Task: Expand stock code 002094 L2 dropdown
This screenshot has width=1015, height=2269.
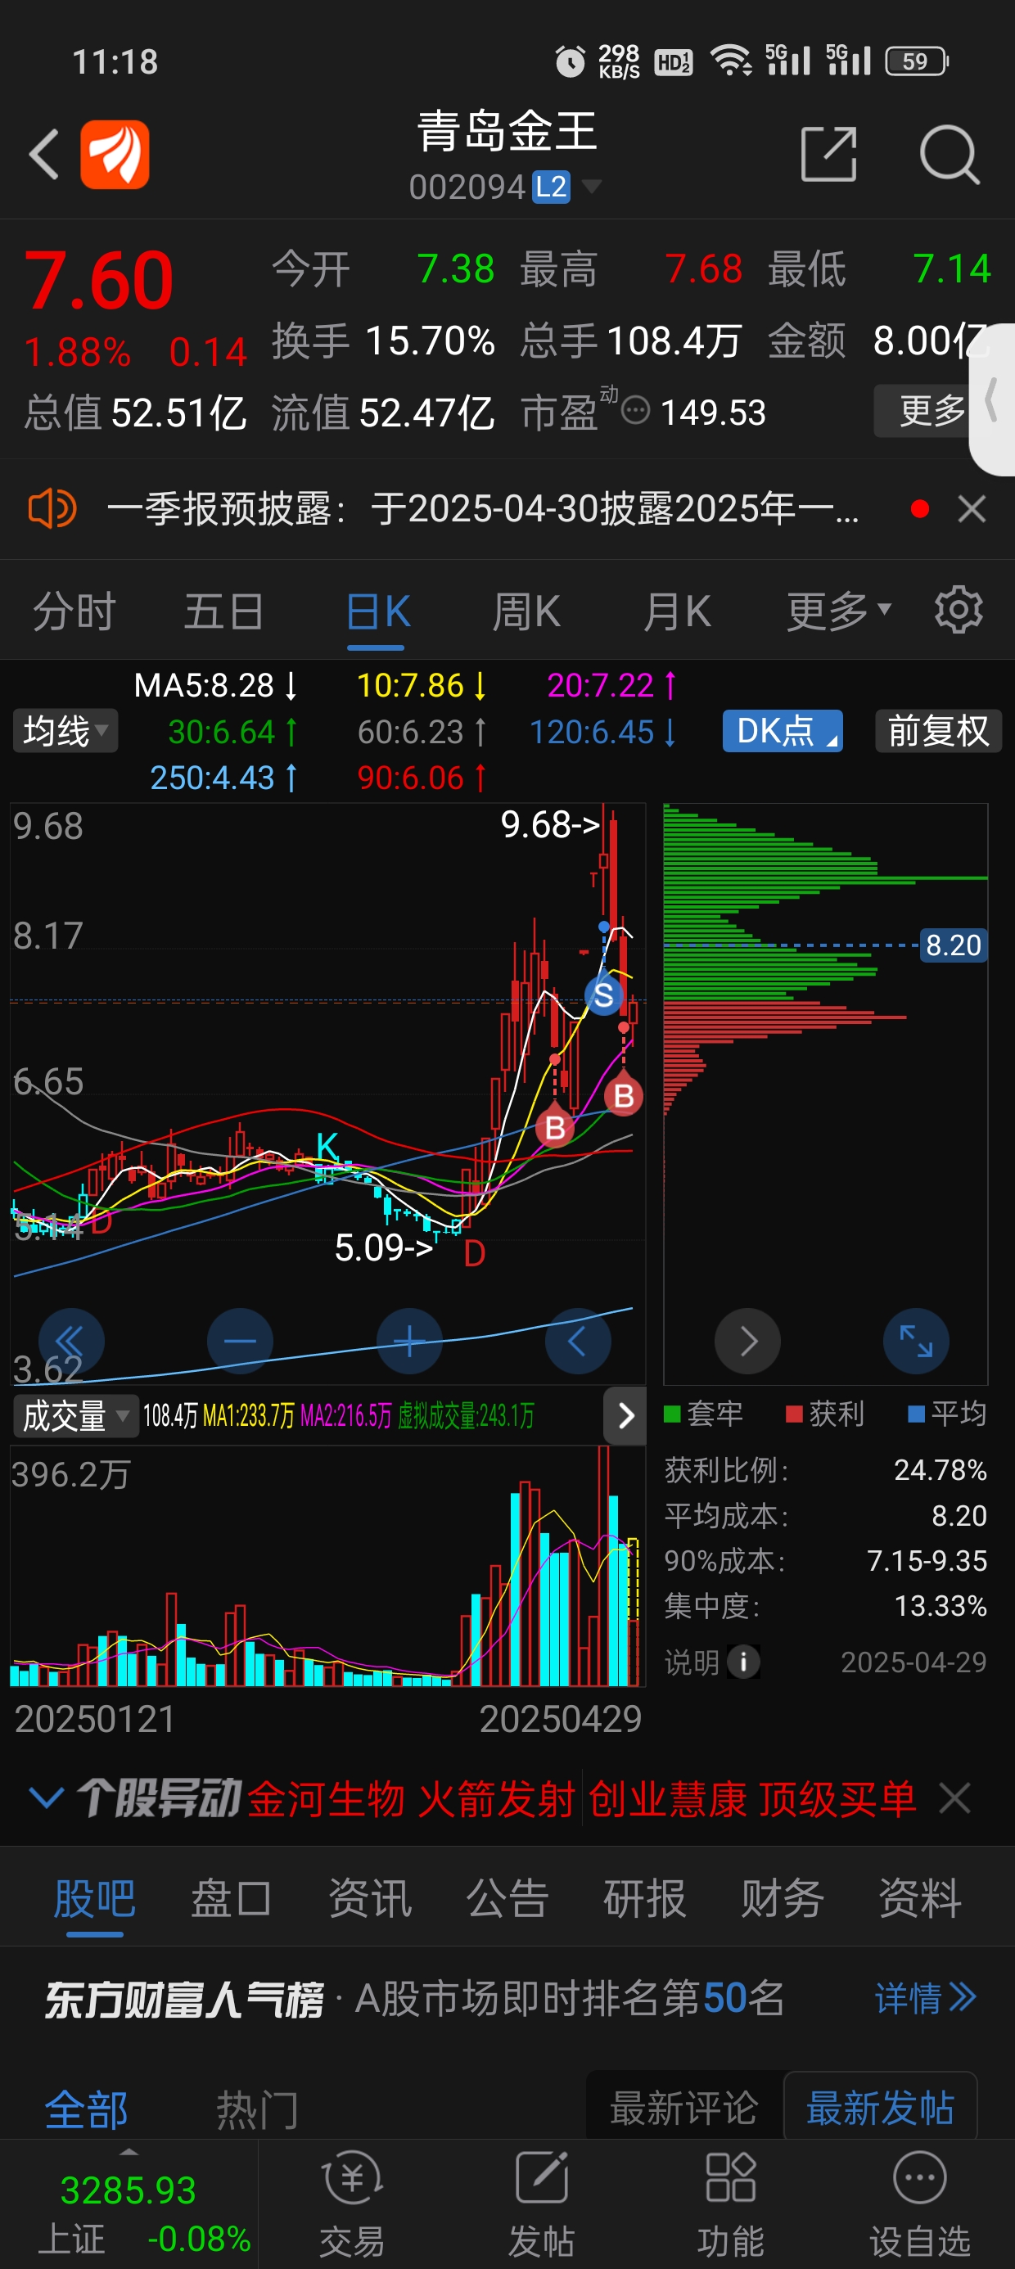Action: (x=506, y=187)
